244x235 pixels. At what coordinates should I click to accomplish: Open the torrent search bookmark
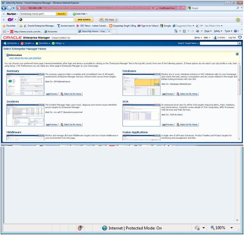[66, 26]
